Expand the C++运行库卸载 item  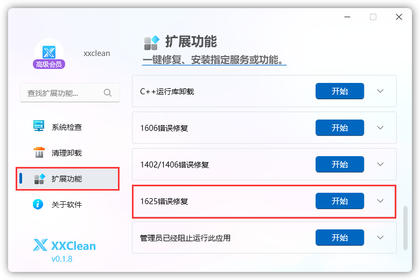click(x=380, y=91)
